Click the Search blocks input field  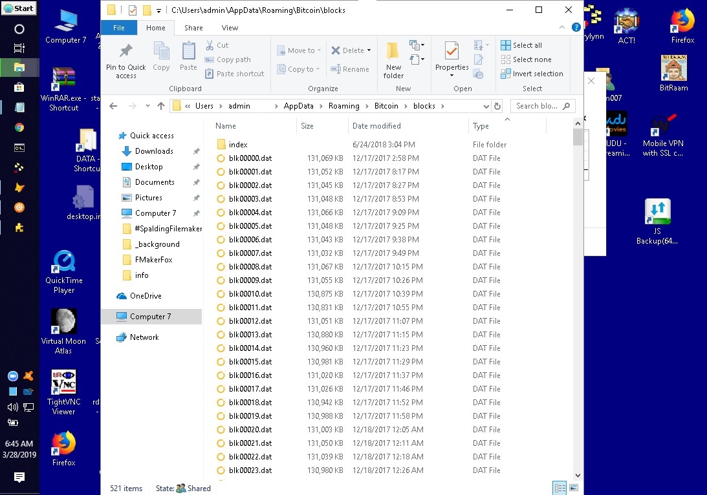tap(543, 106)
